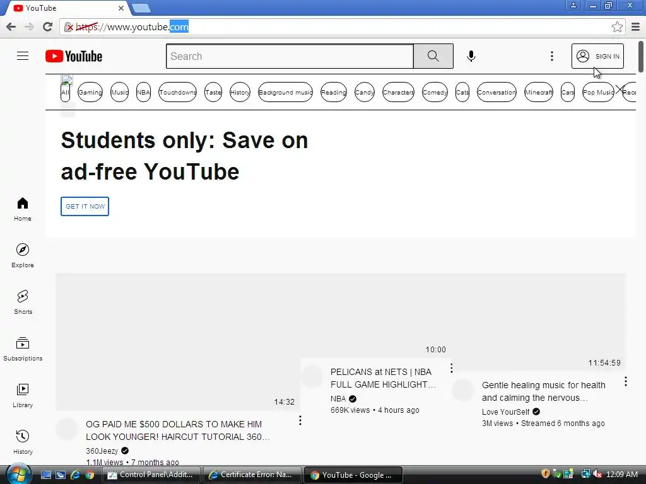Click the taskbar clock 12:09 AM
Image resolution: width=646 pixels, height=484 pixels.
(621, 475)
